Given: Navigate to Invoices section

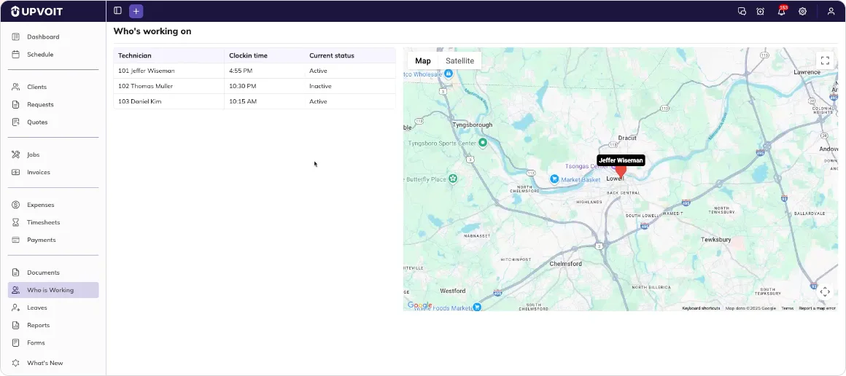Looking at the screenshot, I should [39, 172].
